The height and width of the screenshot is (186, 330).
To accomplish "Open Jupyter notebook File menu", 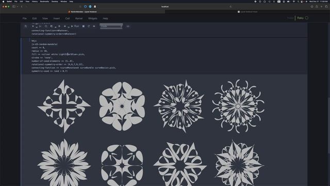I will [25, 19].
